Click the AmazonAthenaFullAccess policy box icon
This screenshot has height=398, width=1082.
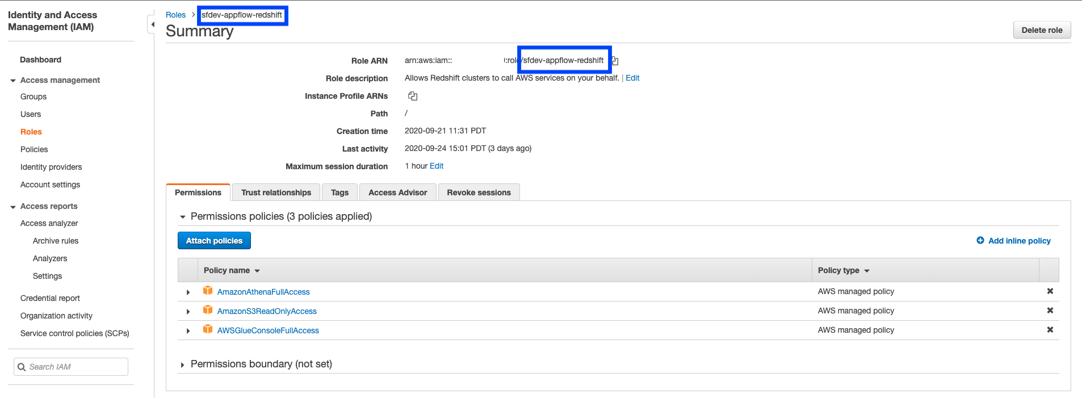tap(208, 291)
